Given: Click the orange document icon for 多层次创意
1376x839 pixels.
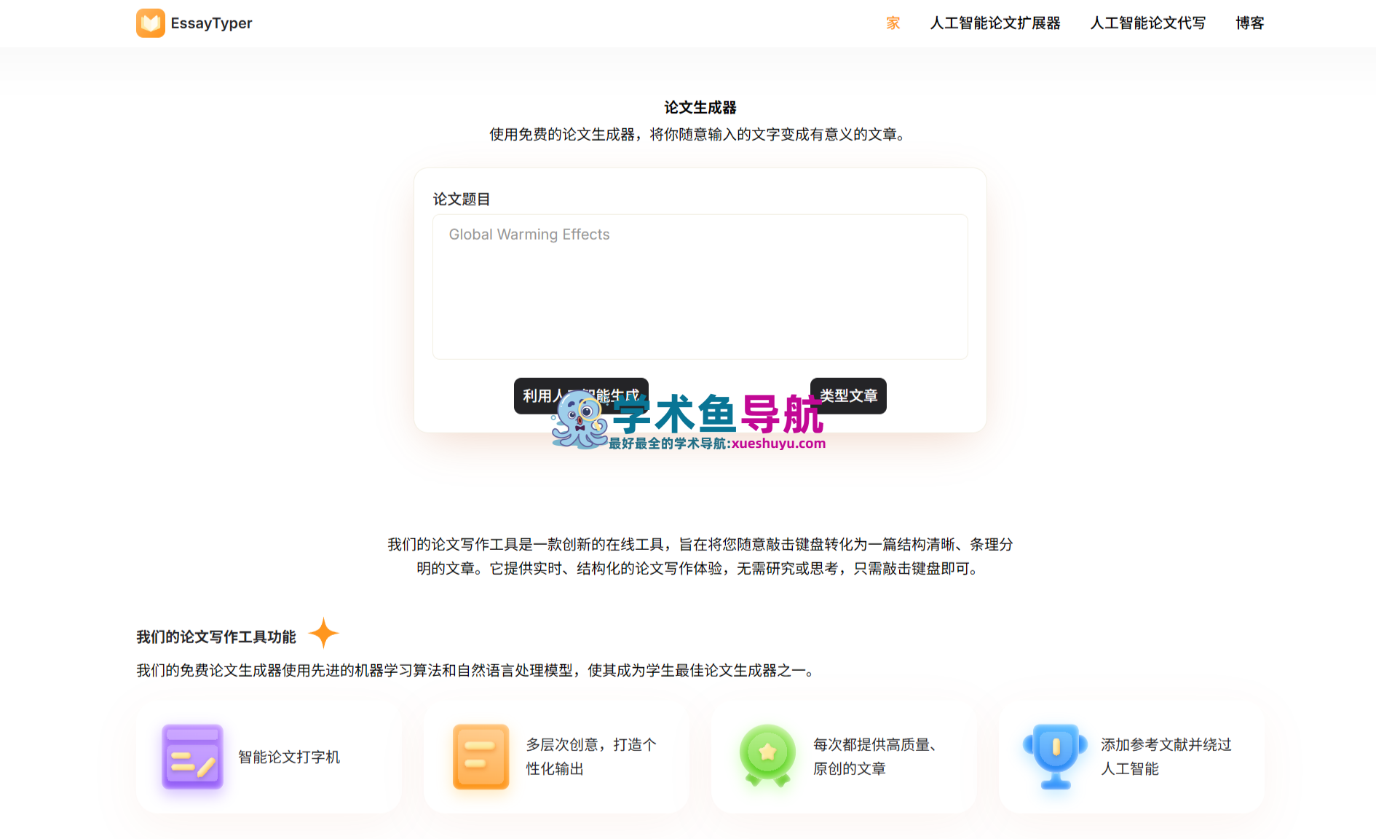Looking at the screenshot, I should click(481, 757).
